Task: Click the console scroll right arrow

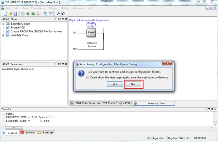Action: point(211,128)
